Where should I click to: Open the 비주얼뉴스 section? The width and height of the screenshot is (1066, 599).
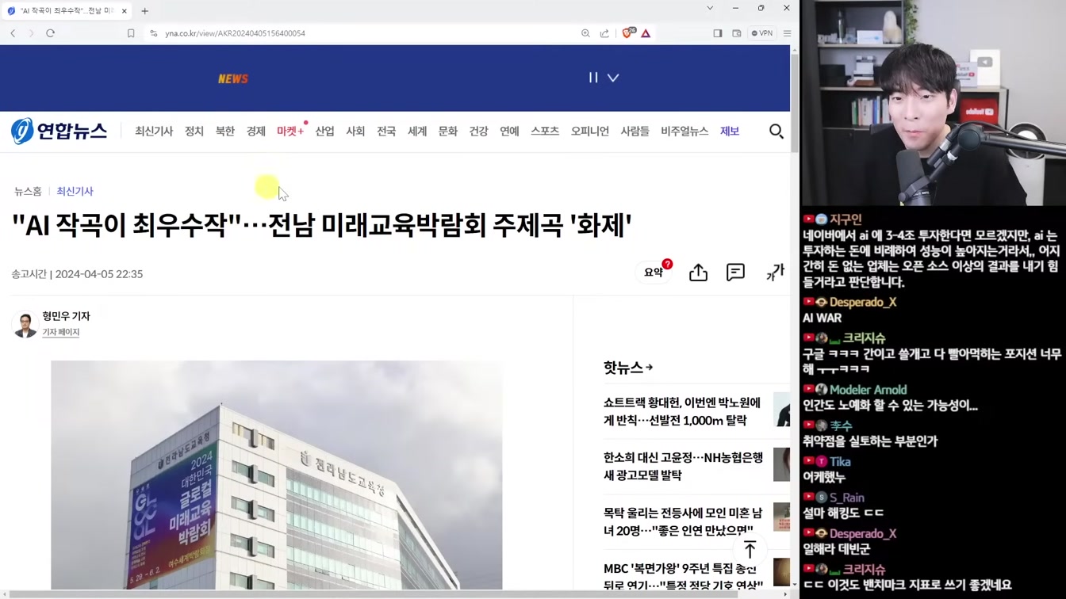point(684,131)
